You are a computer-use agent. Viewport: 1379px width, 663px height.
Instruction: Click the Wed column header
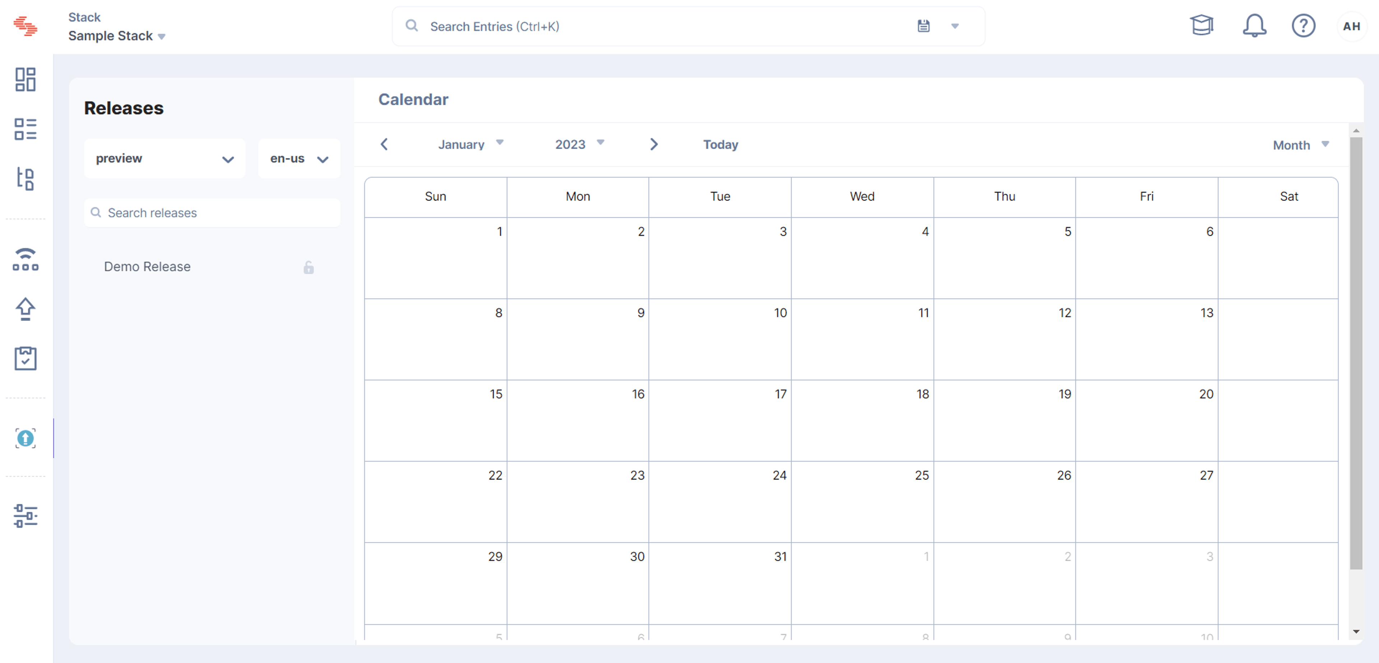tap(862, 196)
